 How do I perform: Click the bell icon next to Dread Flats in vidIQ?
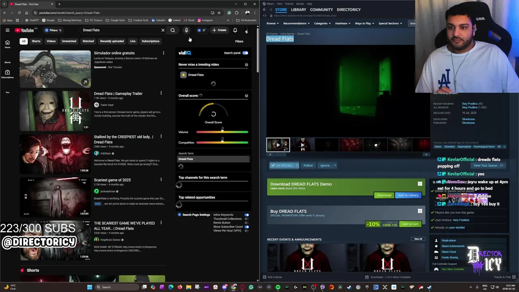click(x=183, y=75)
